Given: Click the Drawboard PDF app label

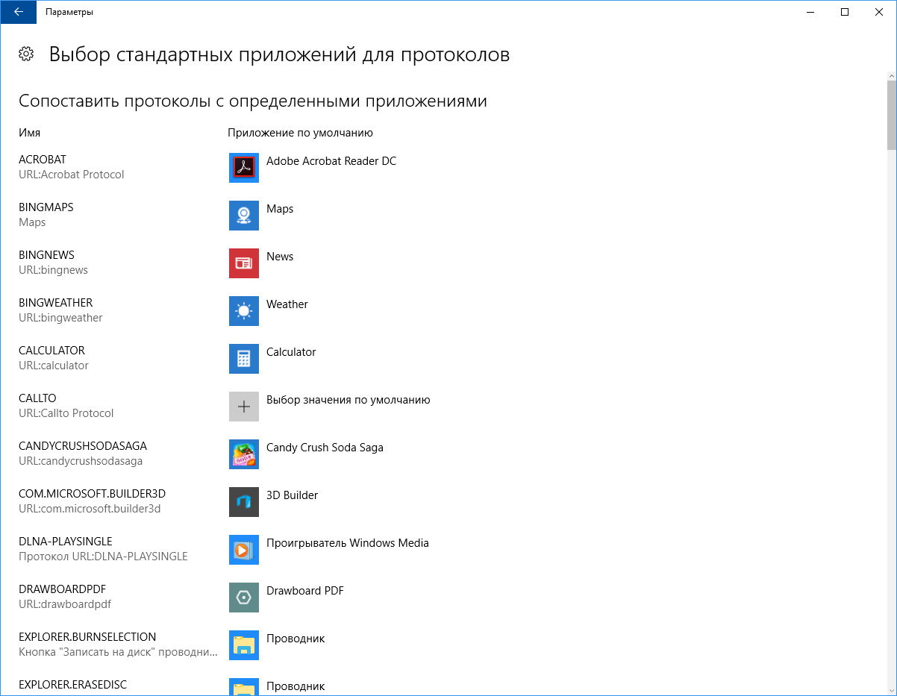Looking at the screenshot, I should 304,591.
